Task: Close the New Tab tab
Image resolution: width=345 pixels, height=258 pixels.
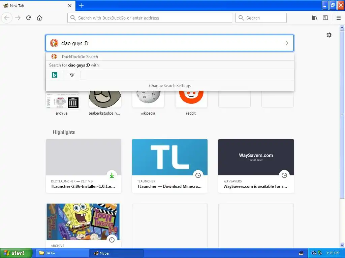Action: pyautogui.click(x=70, y=6)
